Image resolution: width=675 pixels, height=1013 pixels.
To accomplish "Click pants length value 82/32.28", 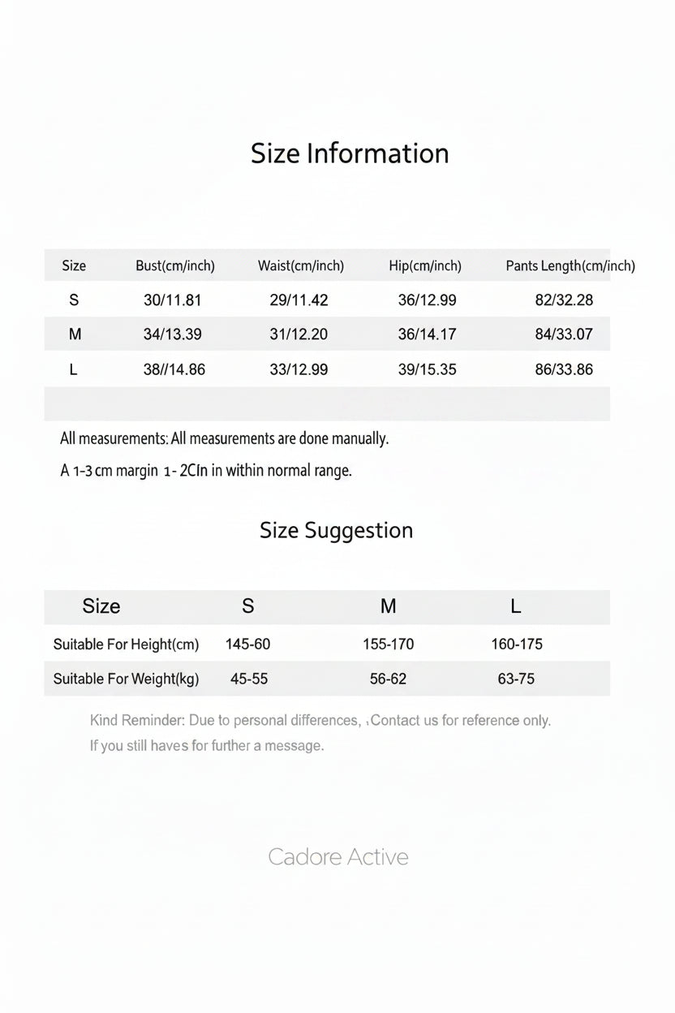I will point(564,300).
